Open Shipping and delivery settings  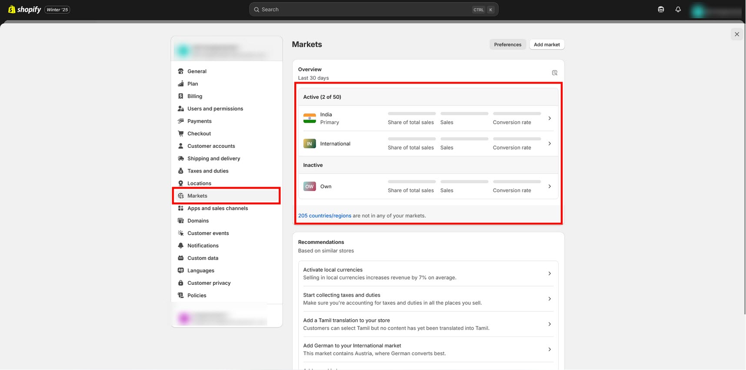213,159
